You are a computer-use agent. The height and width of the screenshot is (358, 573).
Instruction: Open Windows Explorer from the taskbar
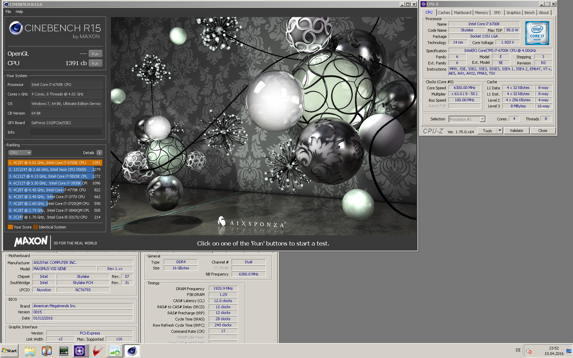tap(30, 351)
